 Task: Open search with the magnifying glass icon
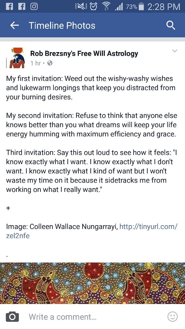[171, 26]
